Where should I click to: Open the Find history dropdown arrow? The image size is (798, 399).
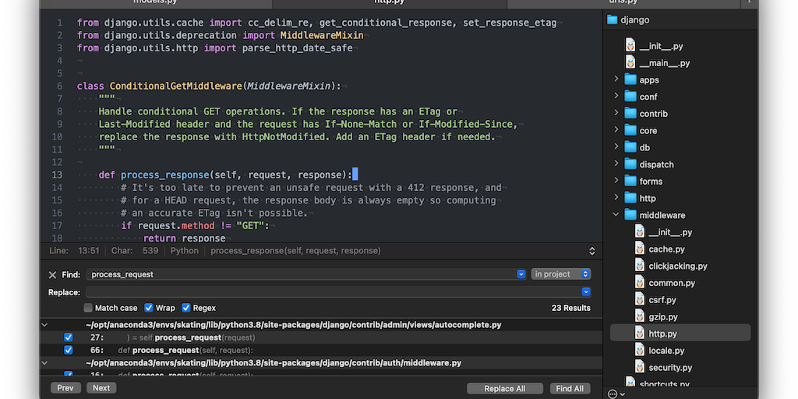tap(521, 274)
